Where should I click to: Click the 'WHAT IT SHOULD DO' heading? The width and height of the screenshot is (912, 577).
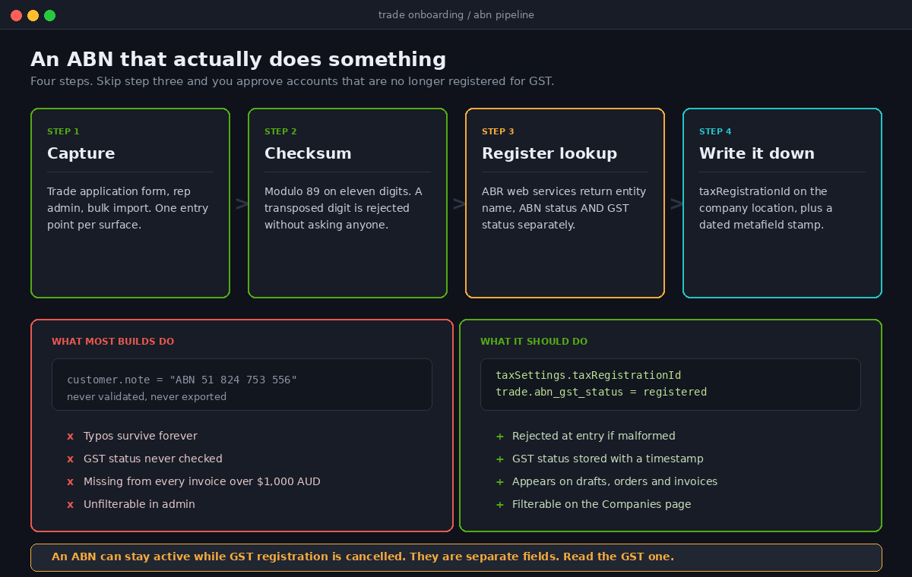[534, 342]
